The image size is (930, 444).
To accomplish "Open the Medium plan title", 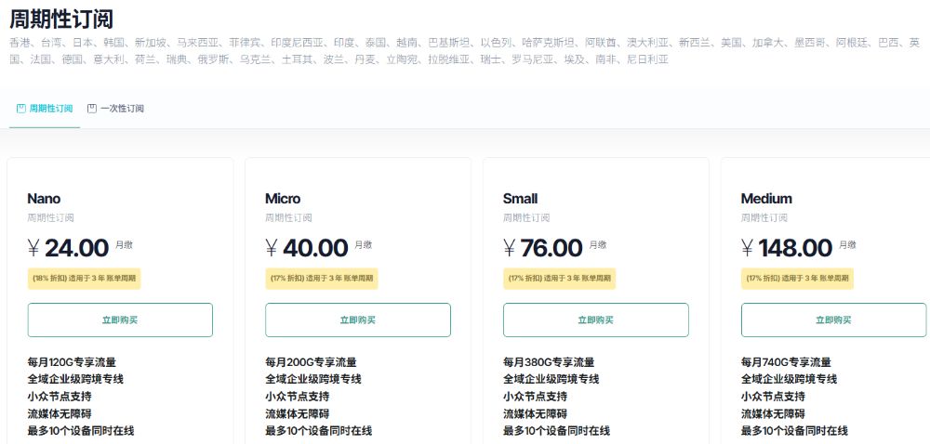I will (766, 199).
